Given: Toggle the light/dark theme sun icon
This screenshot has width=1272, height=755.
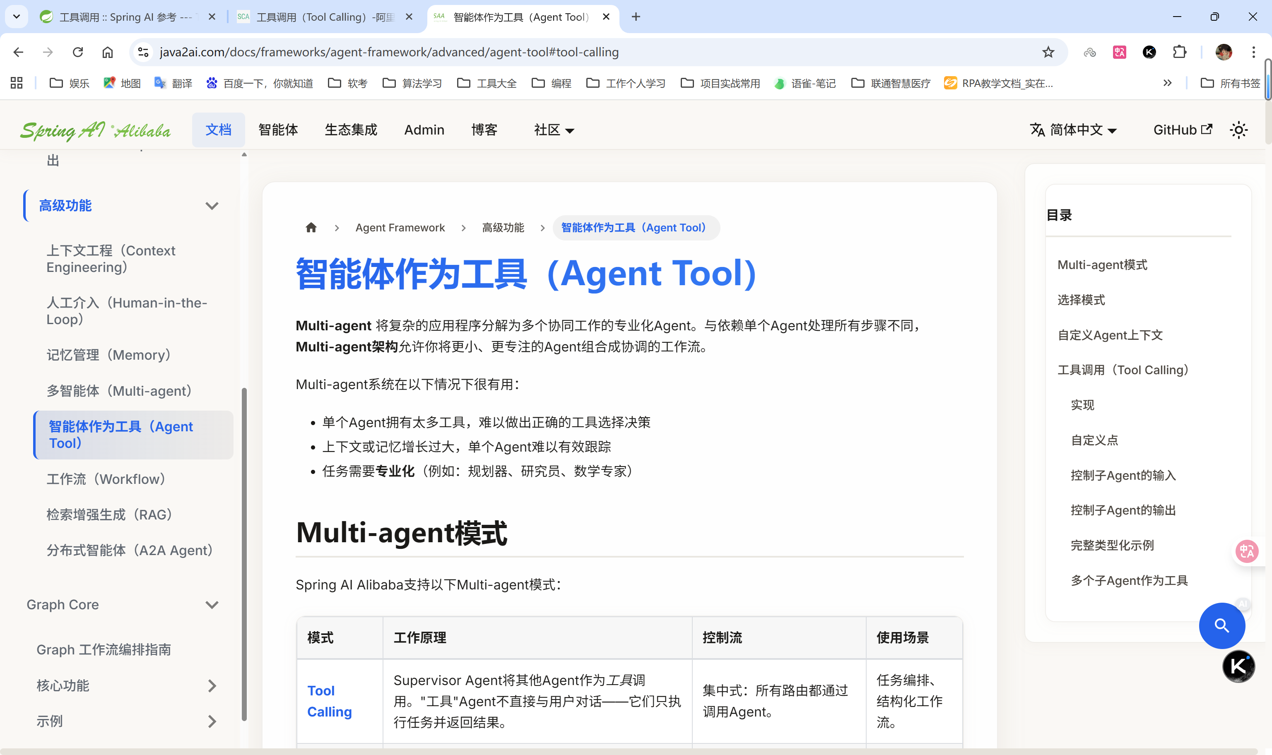Looking at the screenshot, I should tap(1238, 130).
